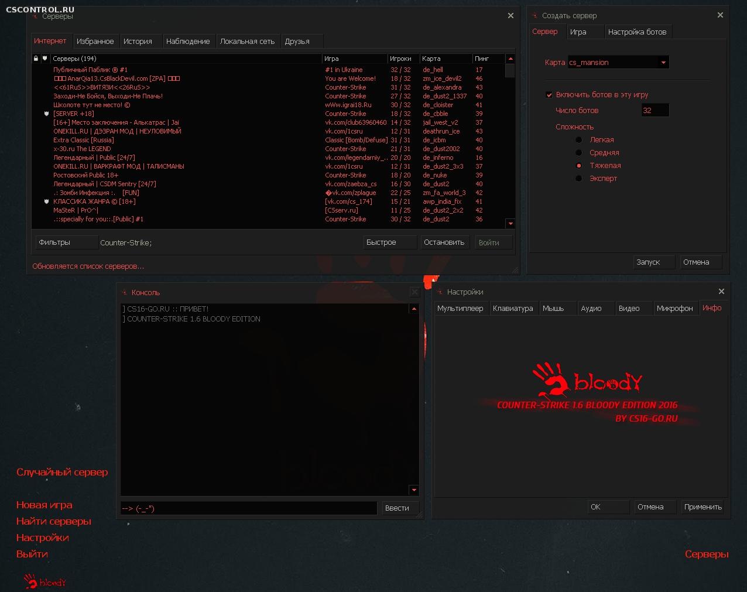Click server list scroll down arrow
This screenshot has width=747, height=592.
pyautogui.click(x=510, y=224)
